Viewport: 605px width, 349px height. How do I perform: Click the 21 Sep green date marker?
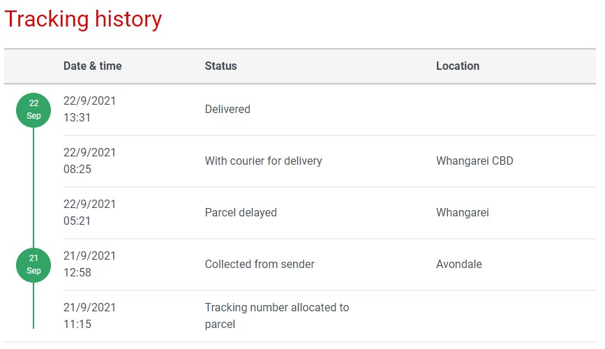pyautogui.click(x=33, y=265)
